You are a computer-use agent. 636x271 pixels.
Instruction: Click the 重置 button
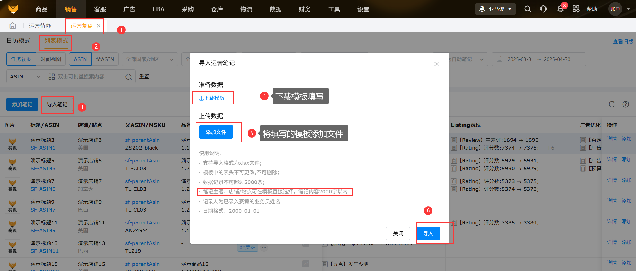(144, 77)
